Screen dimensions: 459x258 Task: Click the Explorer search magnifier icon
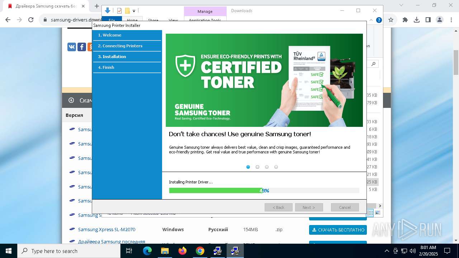(x=373, y=64)
